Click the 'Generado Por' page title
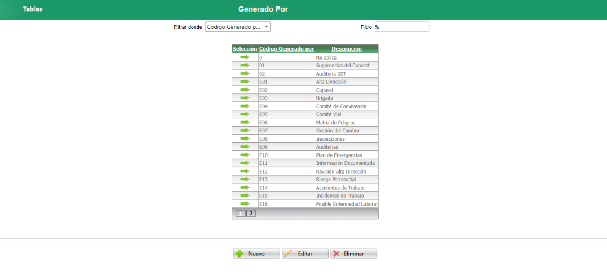This screenshot has height=272, width=607. point(263,9)
